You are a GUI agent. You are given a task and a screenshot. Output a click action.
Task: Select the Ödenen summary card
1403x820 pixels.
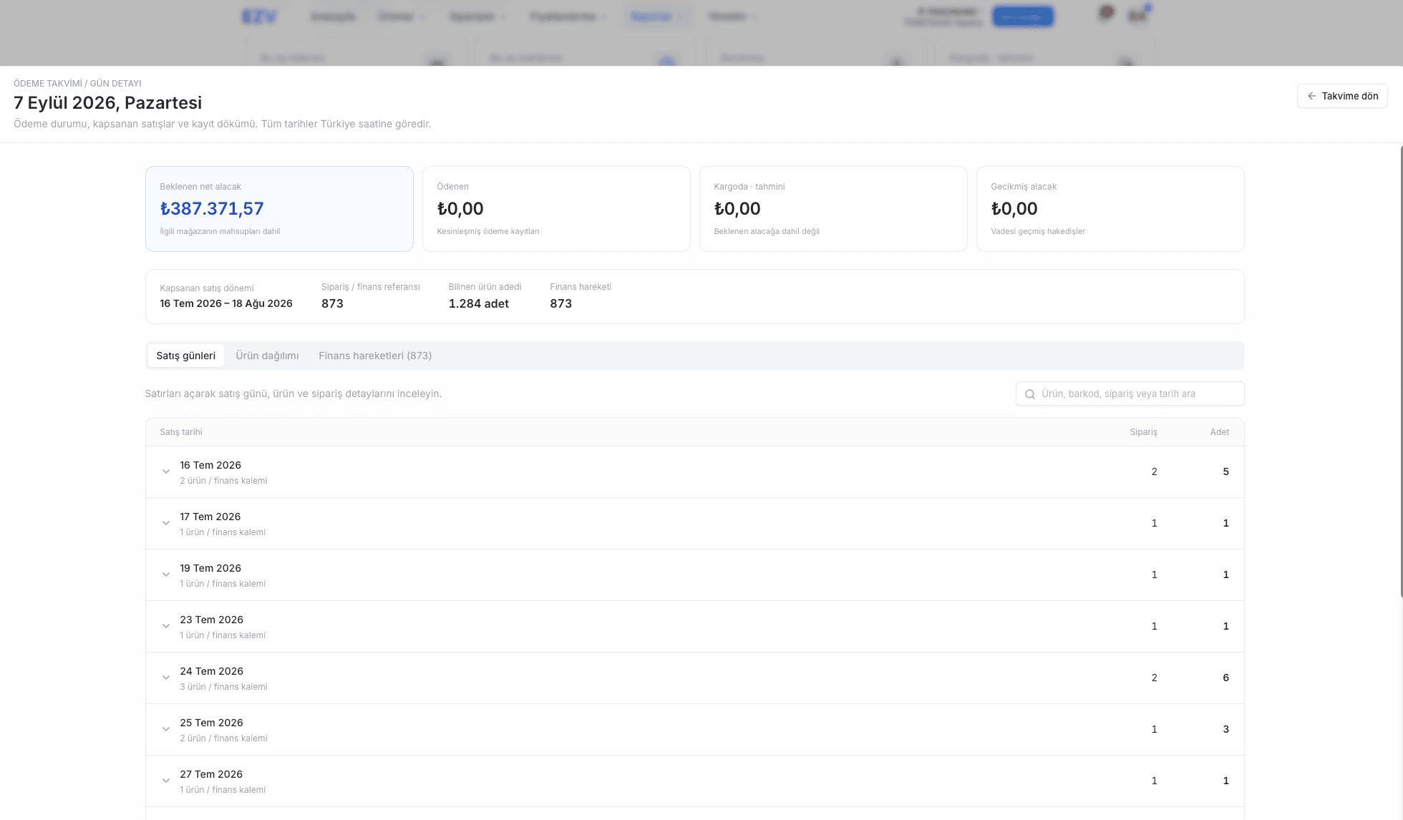tap(556, 209)
